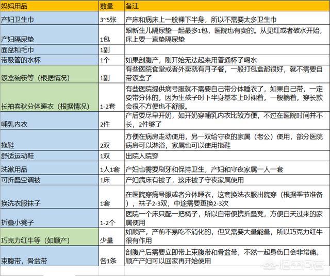Click the 束腹带，骨盆带 cell
The width and height of the screenshot is (330, 276).
tap(49, 261)
